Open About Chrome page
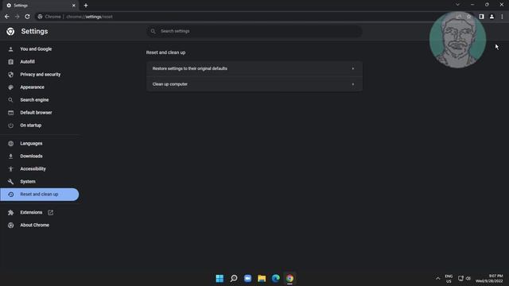 [x=35, y=225]
